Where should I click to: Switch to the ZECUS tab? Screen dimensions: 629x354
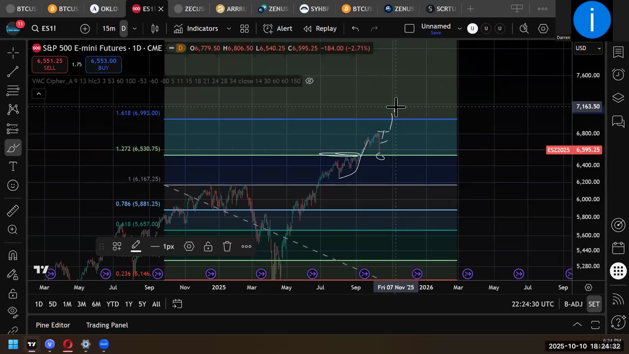tap(189, 9)
